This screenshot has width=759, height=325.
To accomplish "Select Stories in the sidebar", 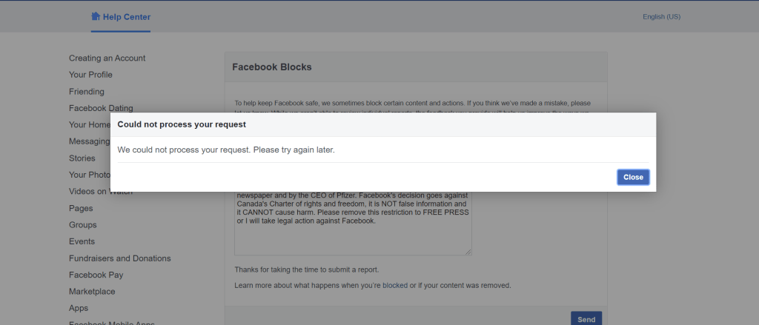I will pyautogui.click(x=82, y=158).
